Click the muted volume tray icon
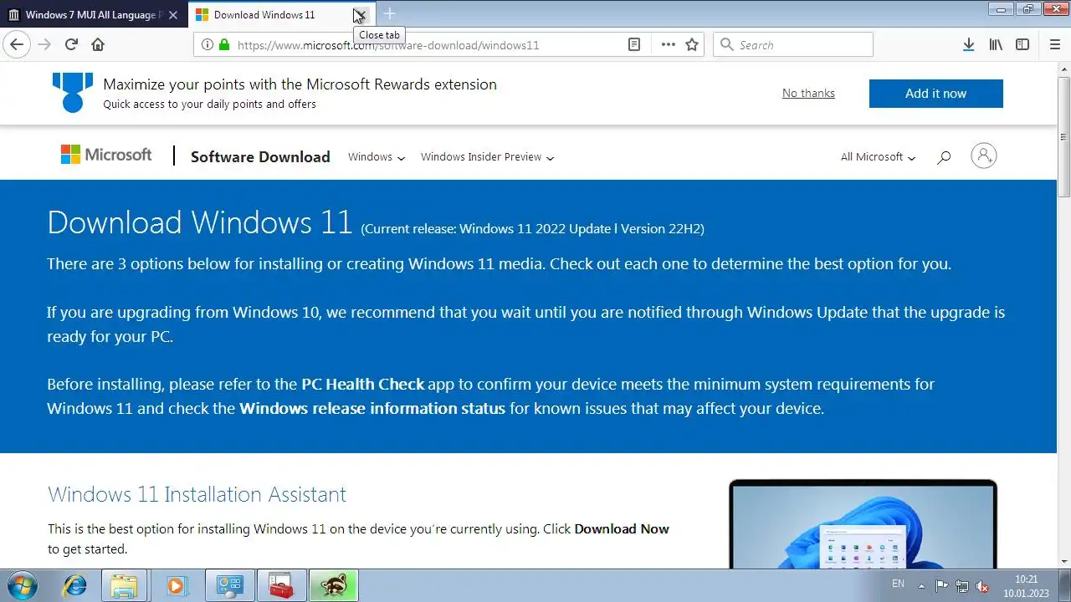The image size is (1071, 602). click(983, 586)
